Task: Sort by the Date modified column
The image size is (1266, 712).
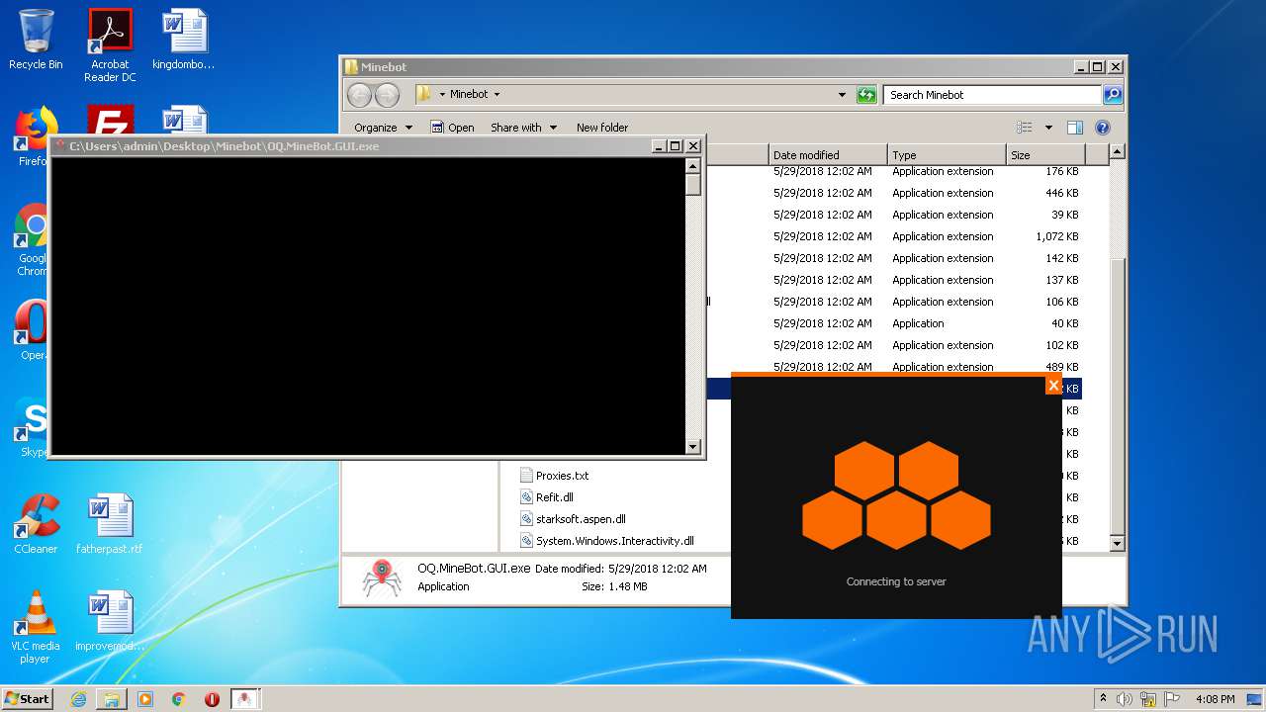Action: (x=828, y=155)
